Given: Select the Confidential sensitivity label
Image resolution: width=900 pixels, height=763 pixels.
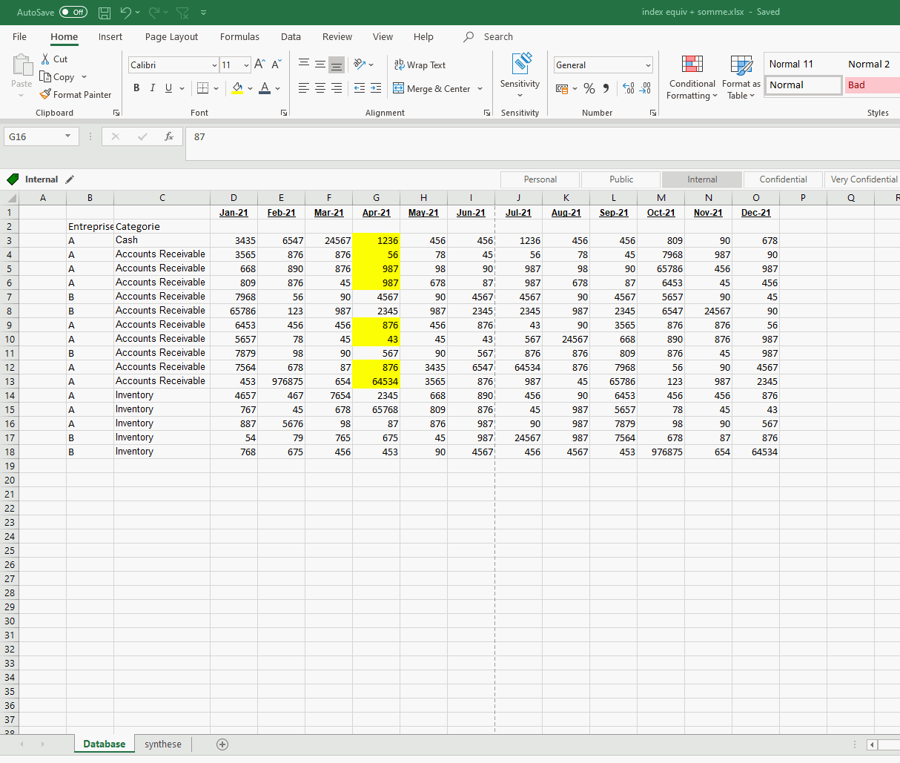Looking at the screenshot, I should point(783,179).
